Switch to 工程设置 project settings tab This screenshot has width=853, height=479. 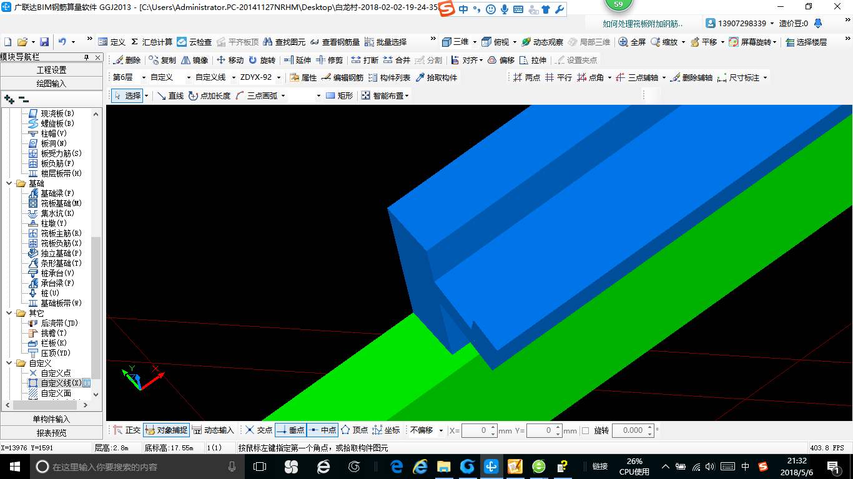pos(51,70)
